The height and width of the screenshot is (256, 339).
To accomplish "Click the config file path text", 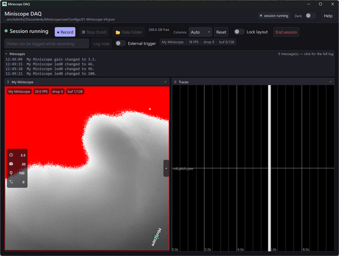I will [60, 20].
